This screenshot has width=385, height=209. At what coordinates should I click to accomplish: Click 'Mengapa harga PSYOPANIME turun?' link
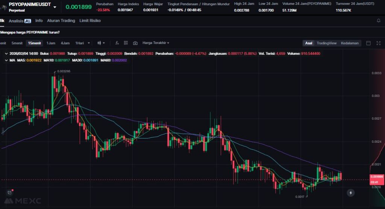coord(30,32)
